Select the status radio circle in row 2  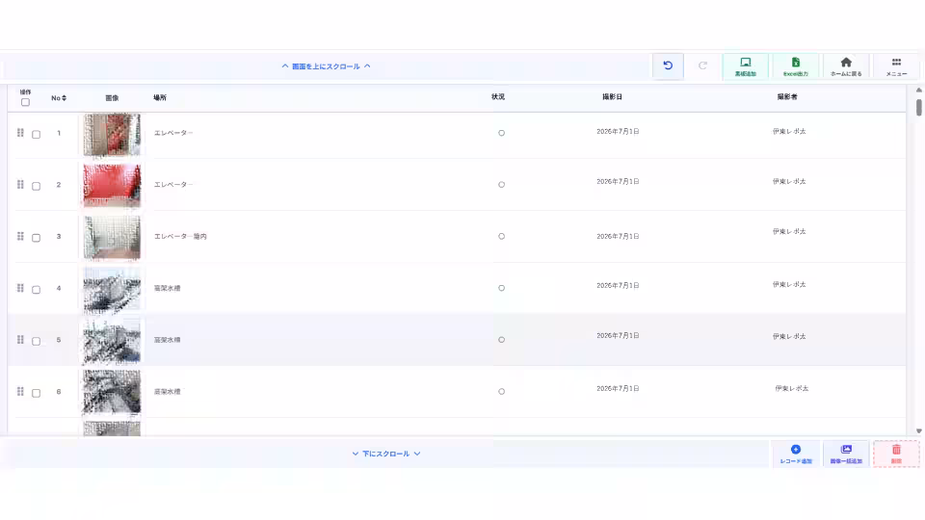[x=501, y=185]
